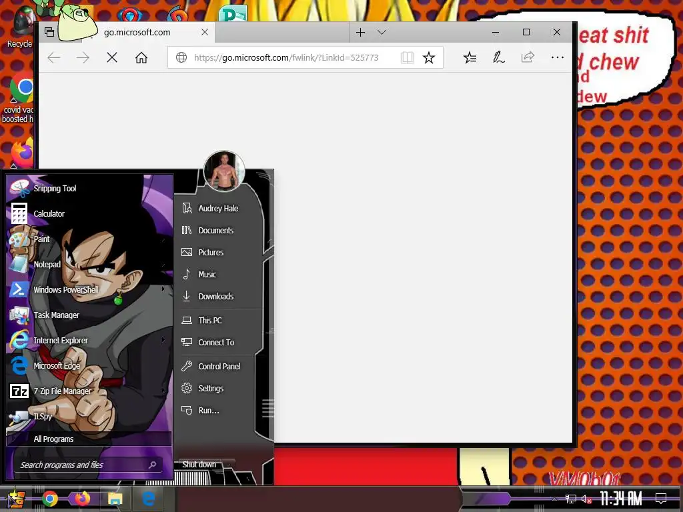Click the set tabs aside icon
The width and height of the screenshot is (683, 512).
pos(49,32)
